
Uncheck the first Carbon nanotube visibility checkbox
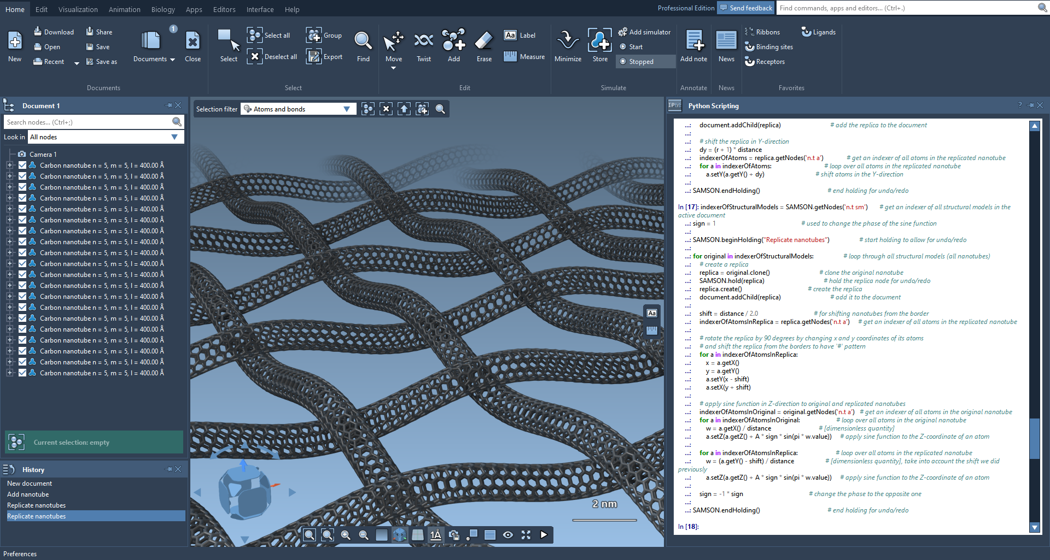coord(22,165)
